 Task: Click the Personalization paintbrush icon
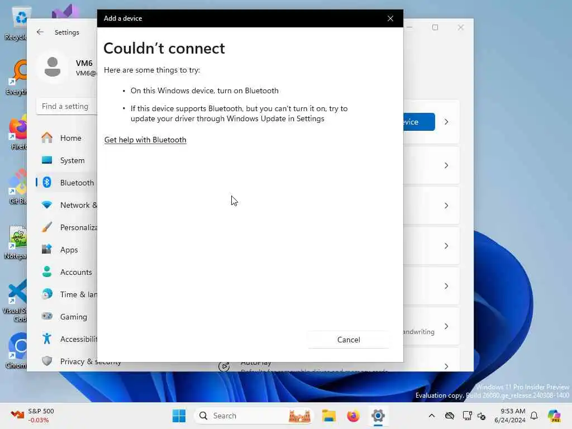[47, 227]
